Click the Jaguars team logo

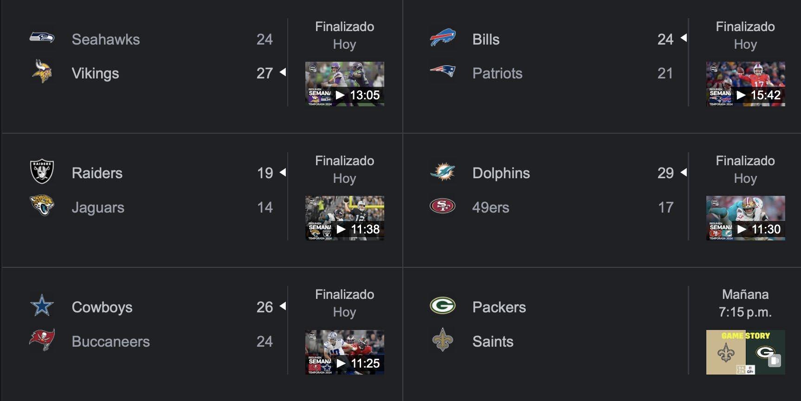(42, 206)
